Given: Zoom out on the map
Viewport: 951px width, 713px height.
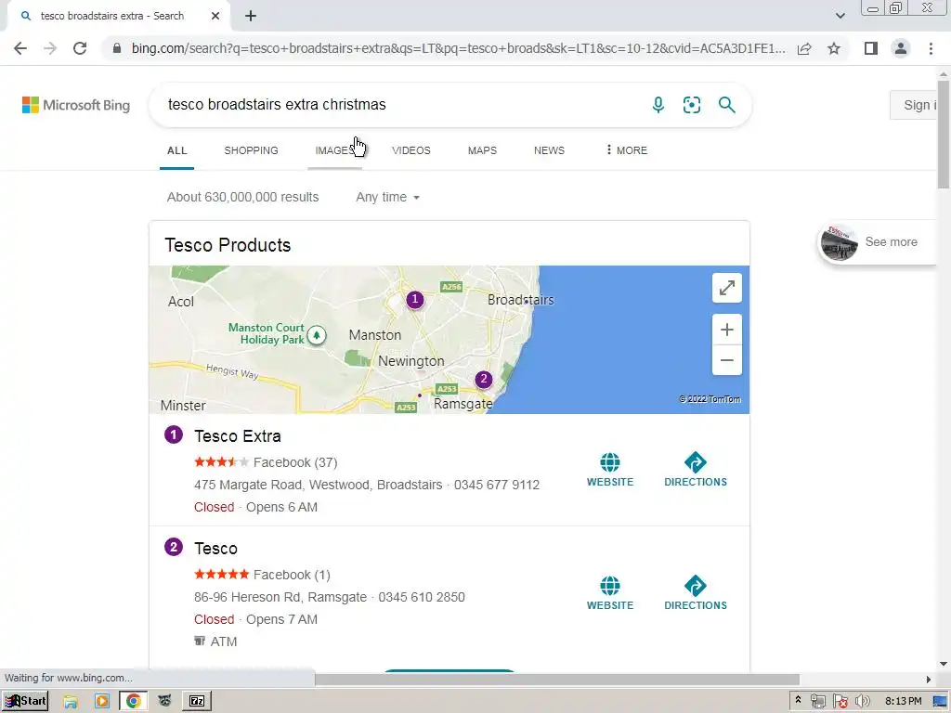Looking at the screenshot, I should click(x=727, y=360).
